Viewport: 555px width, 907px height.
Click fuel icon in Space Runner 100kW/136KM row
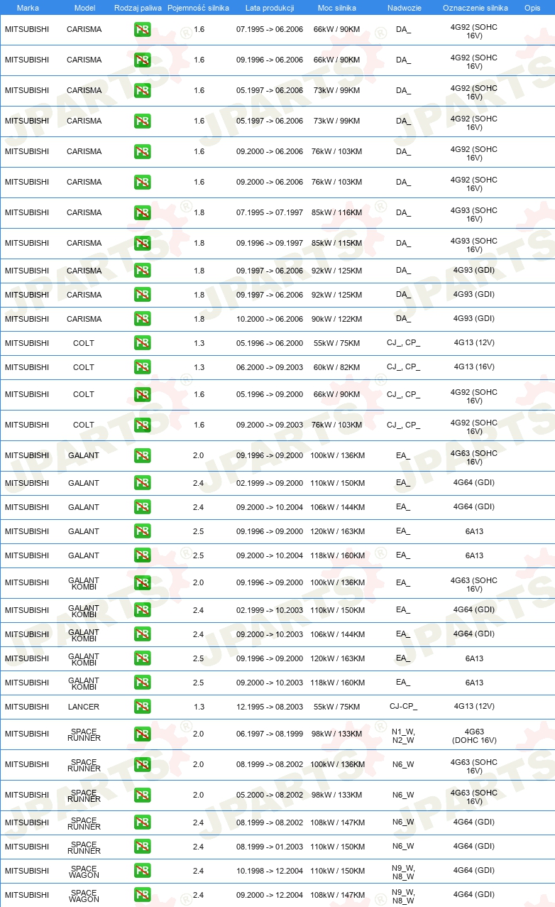pyautogui.click(x=142, y=765)
